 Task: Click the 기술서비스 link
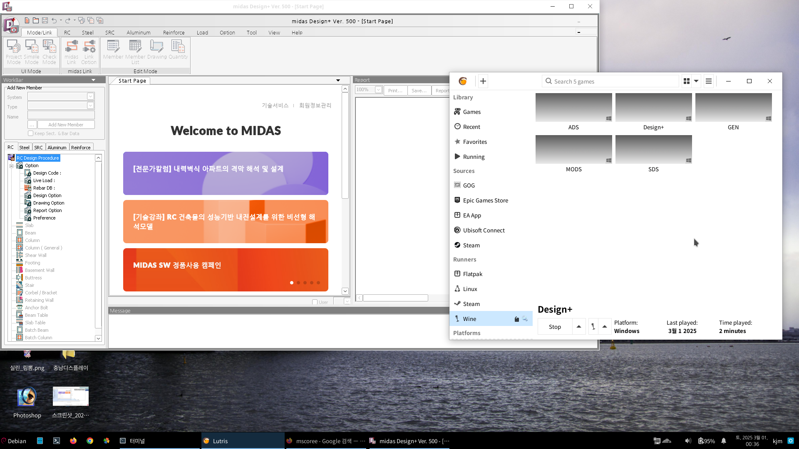pyautogui.click(x=275, y=106)
